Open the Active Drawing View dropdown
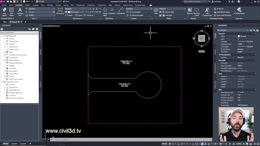Viewport: 260px width, 146px height. click(x=19, y=32)
